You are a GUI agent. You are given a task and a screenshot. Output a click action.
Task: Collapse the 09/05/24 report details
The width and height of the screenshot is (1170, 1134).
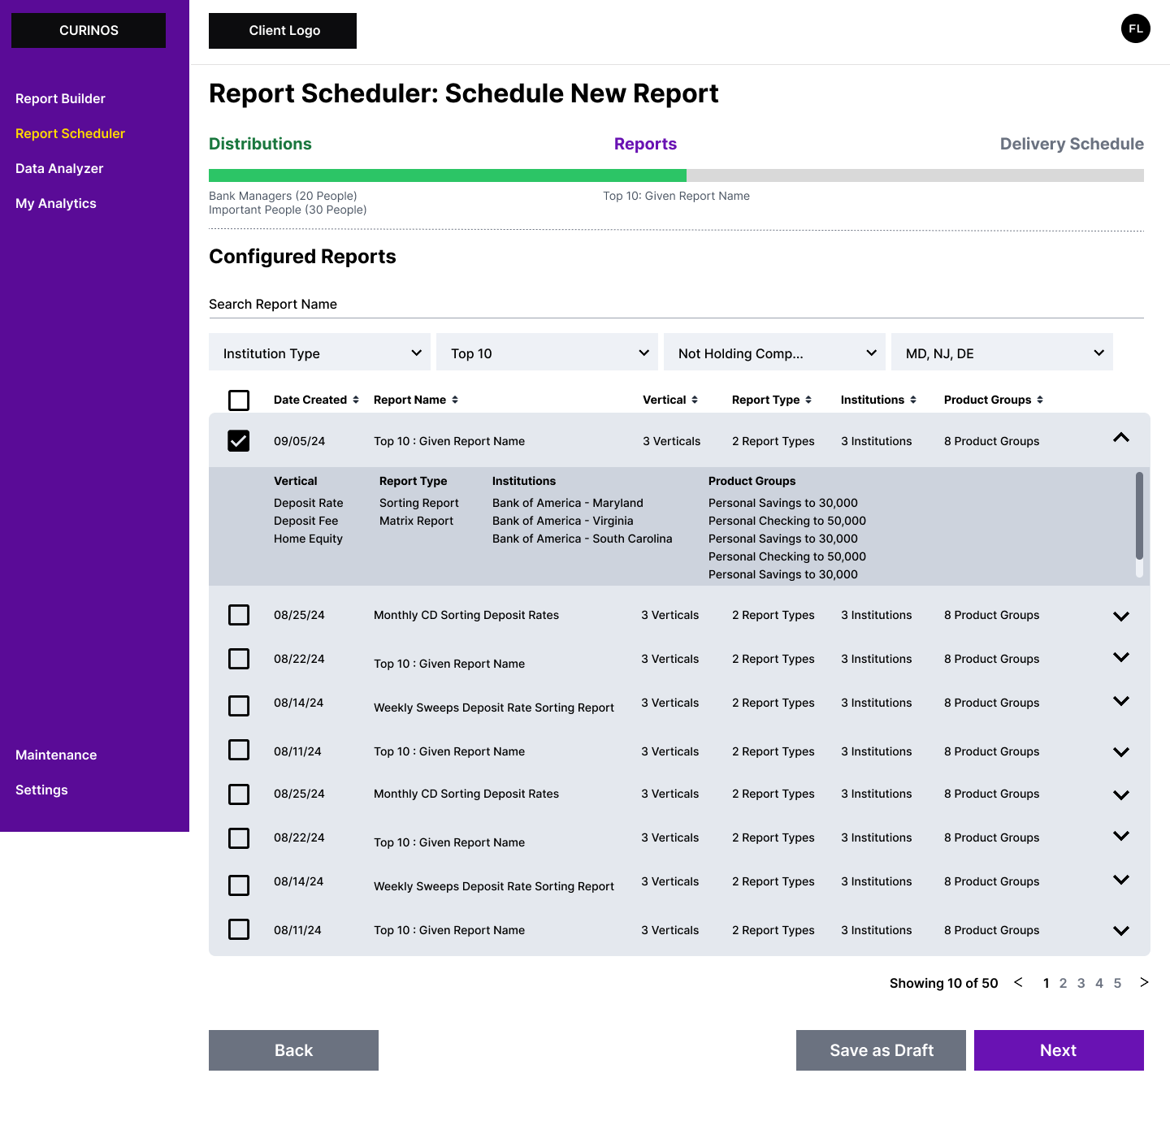coord(1121,438)
